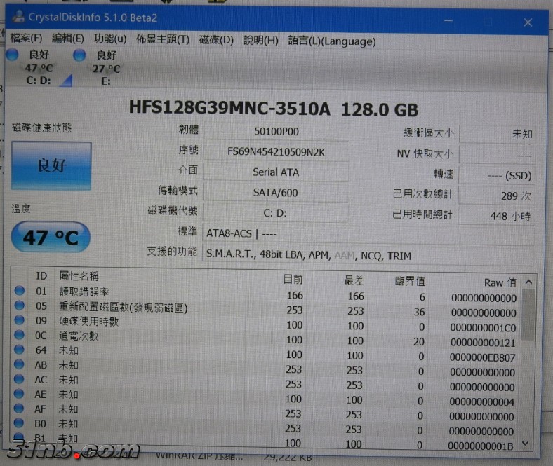Open the 磁碟(D) menu

pos(216,40)
